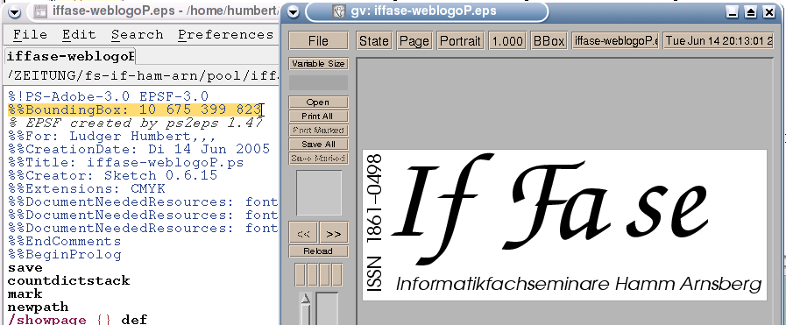Minimize the gv window

(x=733, y=12)
